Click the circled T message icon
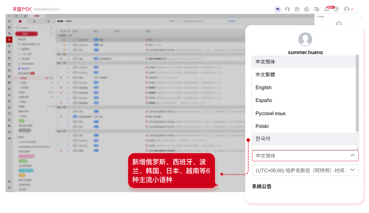This screenshot has height=213, width=369. point(297,9)
